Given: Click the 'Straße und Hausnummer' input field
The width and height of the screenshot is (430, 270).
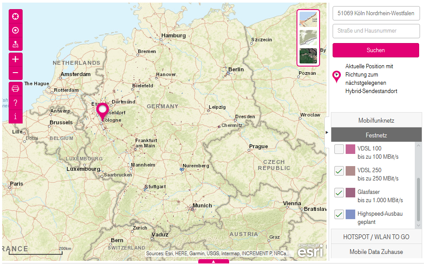Looking at the screenshot, I should [376, 31].
